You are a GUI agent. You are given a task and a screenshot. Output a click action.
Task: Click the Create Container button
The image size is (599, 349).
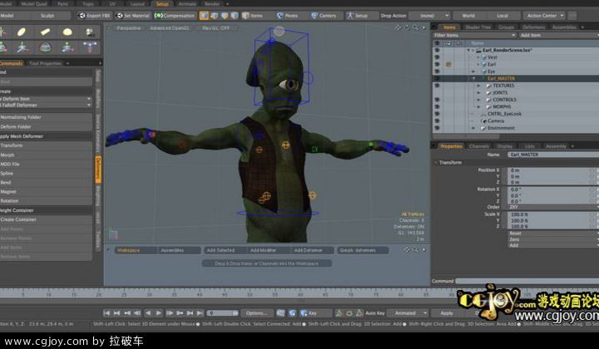click(x=46, y=219)
